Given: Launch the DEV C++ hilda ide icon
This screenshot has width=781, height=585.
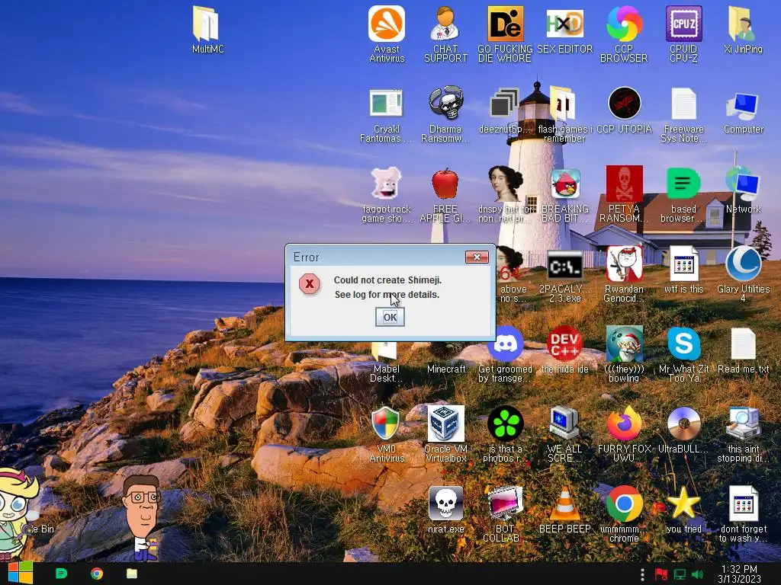Looking at the screenshot, I should pyautogui.click(x=565, y=344).
